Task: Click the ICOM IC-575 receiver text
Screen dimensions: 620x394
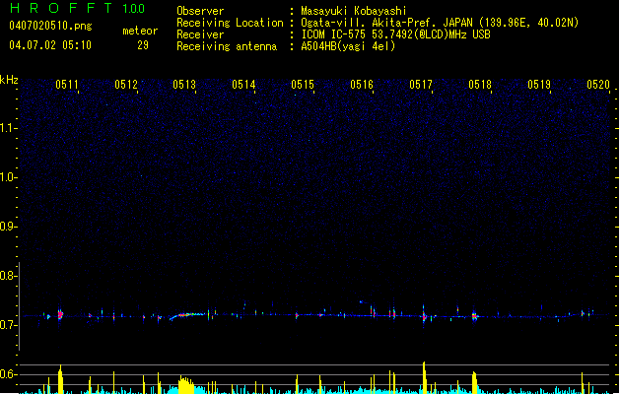Action: [x=395, y=34]
